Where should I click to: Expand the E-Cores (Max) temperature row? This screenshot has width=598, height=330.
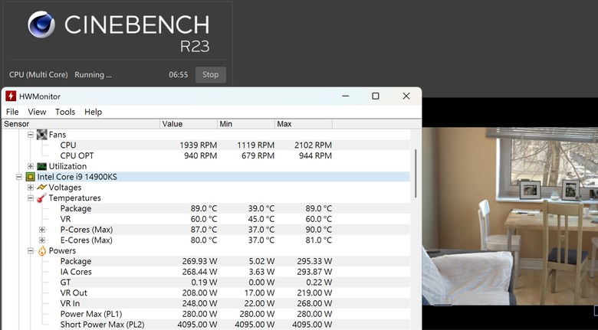(x=42, y=240)
